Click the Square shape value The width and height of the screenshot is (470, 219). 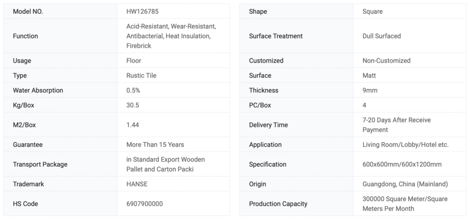[372, 11]
